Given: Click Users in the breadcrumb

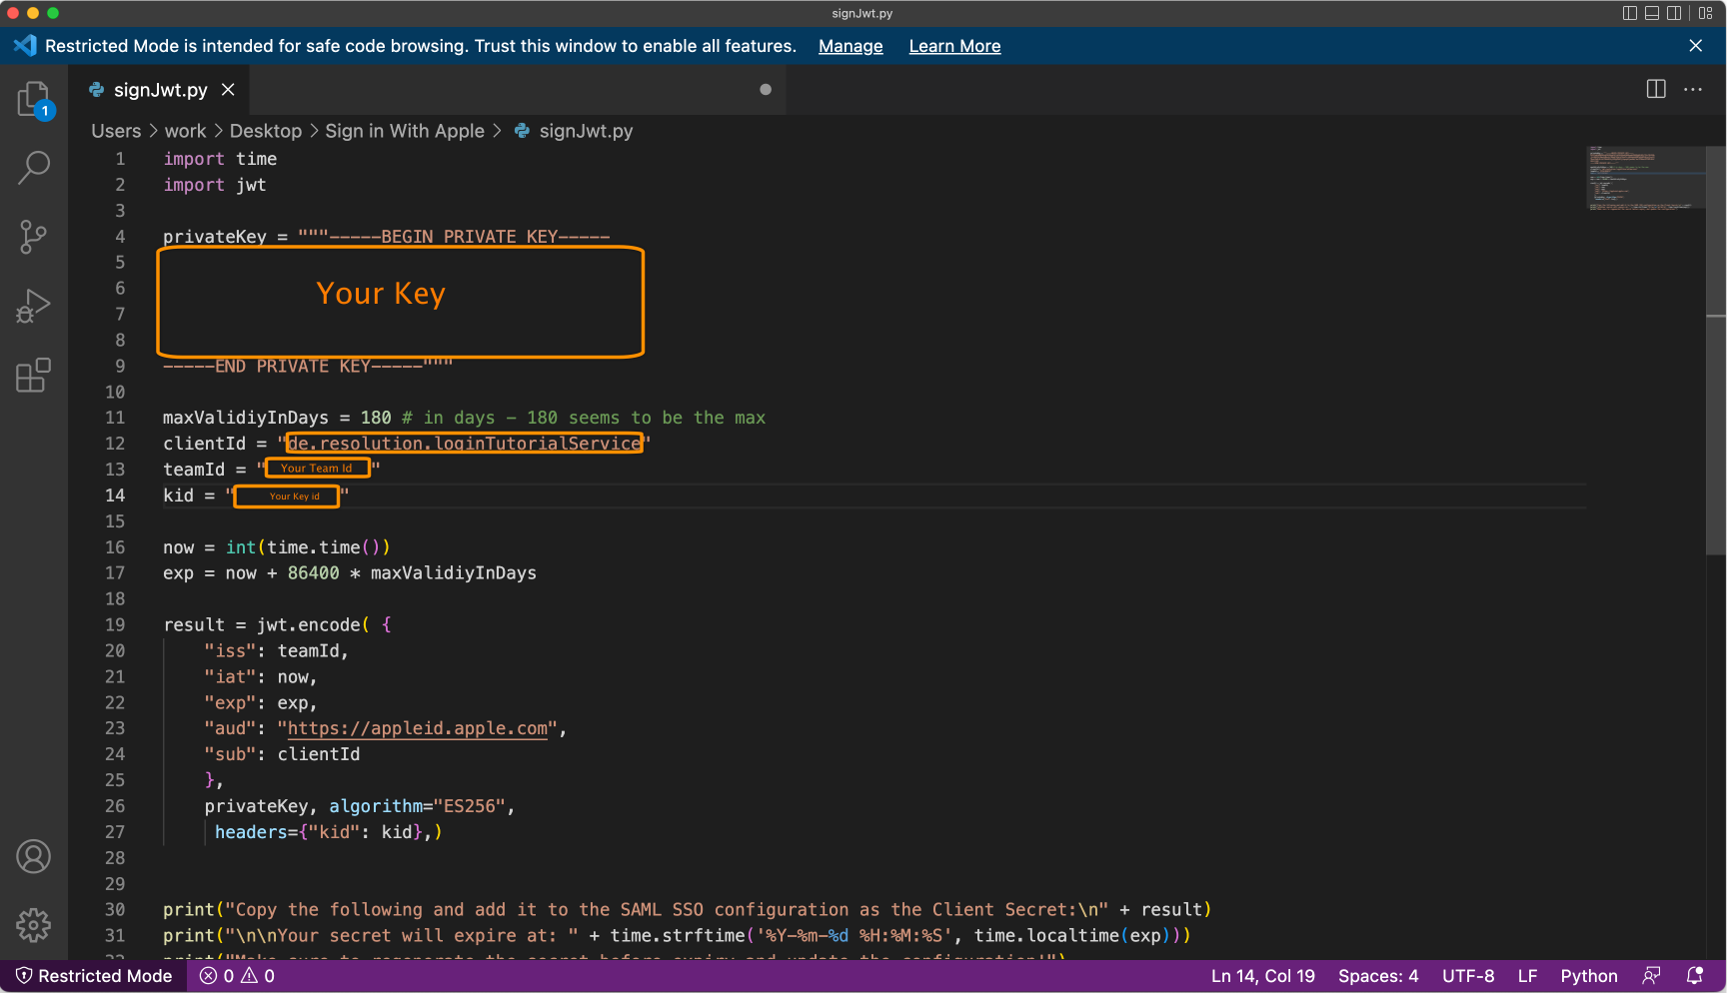Looking at the screenshot, I should point(116,131).
